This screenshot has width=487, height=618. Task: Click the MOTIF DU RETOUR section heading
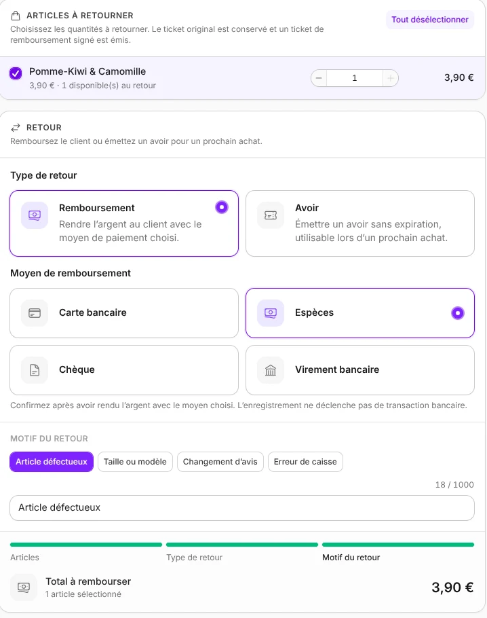click(50, 439)
